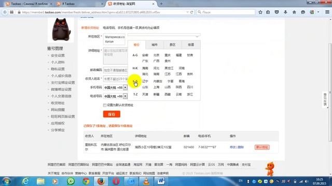Select province 上海 in the list
Viewport: 332px width, 186px height.
(156, 87)
